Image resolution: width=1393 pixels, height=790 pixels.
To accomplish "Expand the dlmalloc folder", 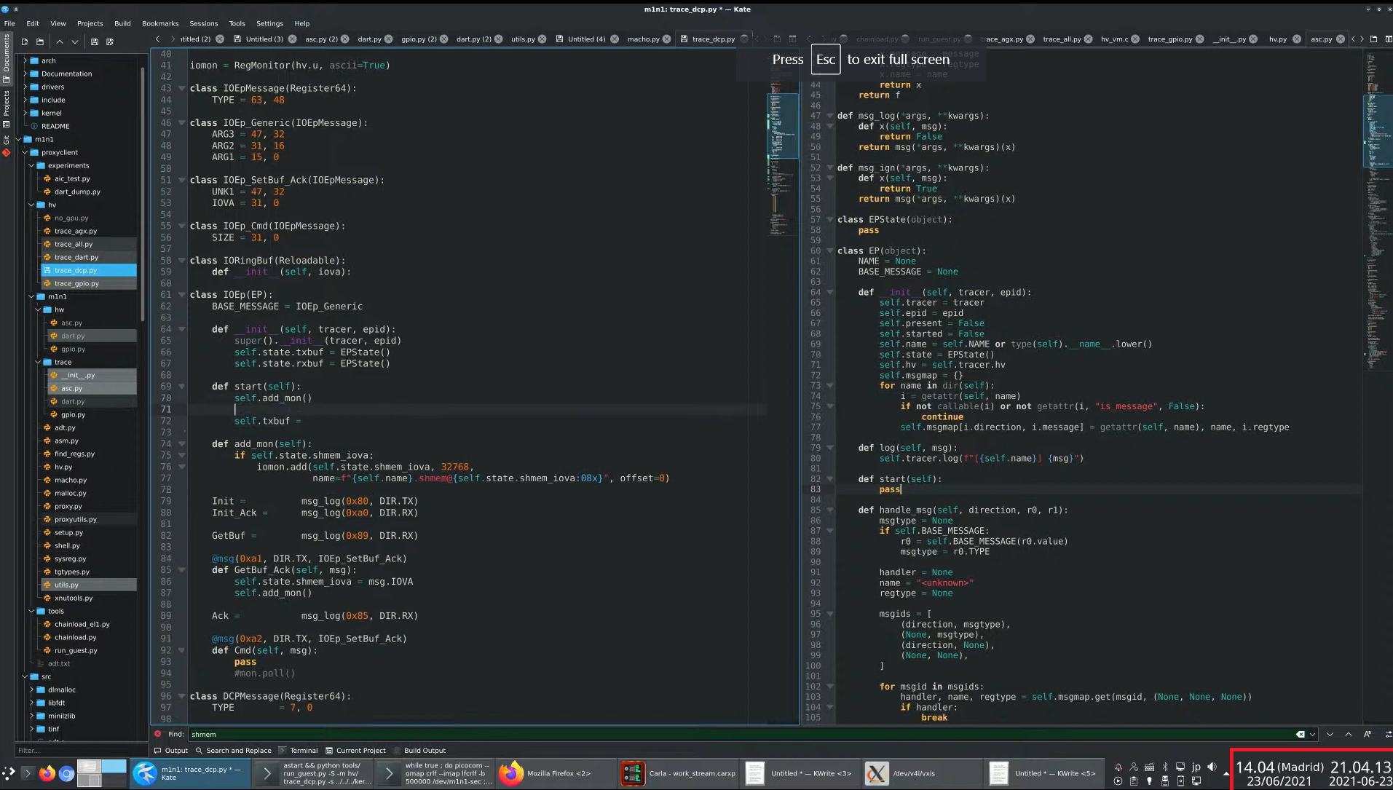I will point(32,690).
